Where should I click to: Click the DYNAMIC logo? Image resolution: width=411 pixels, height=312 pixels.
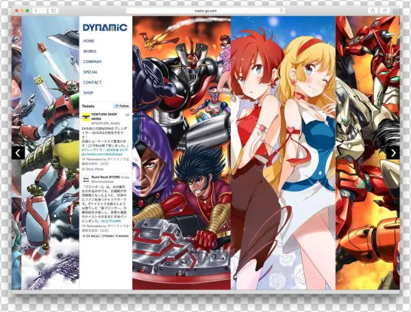[105, 27]
